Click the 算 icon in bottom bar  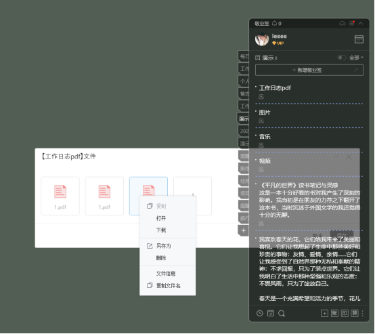pyautogui.click(x=355, y=313)
